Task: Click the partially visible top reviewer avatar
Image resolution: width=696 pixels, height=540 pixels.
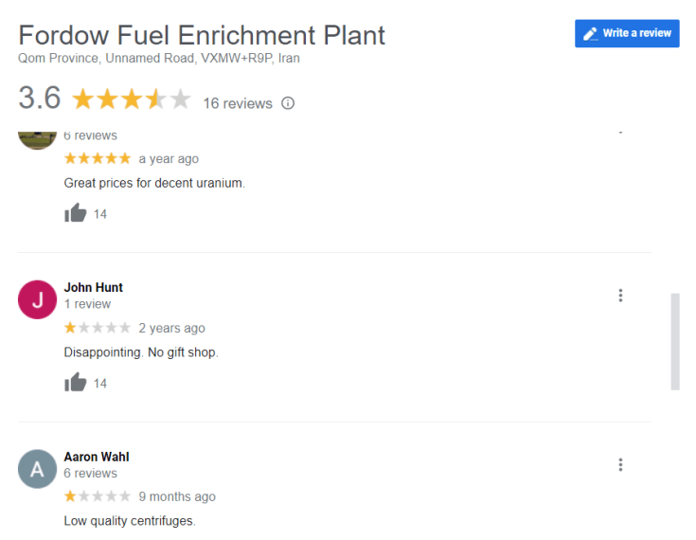Action: tap(38, 137)
